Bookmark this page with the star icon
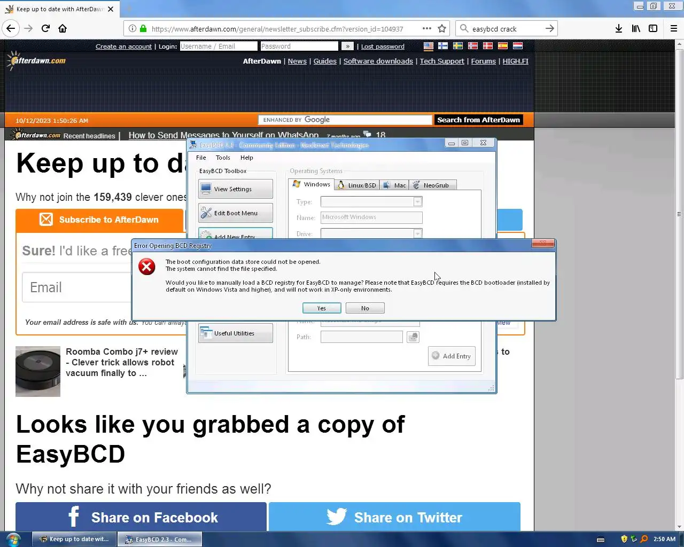Viewport: 684px width, 547px height. 442,29
